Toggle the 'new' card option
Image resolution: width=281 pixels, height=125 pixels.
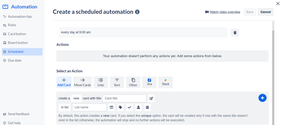tap(76, 98)
